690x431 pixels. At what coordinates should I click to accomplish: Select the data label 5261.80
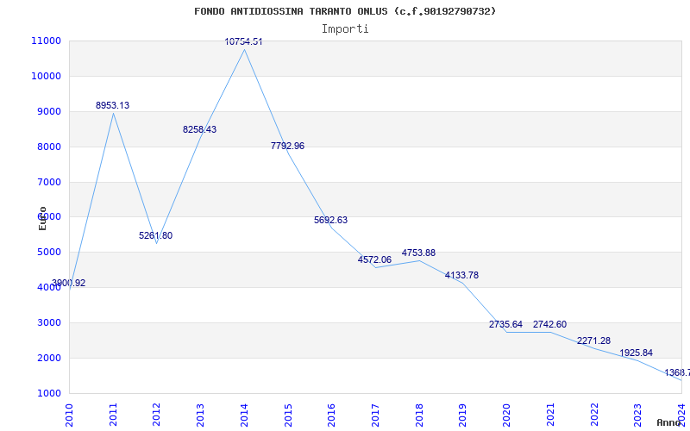click(156, 235)
